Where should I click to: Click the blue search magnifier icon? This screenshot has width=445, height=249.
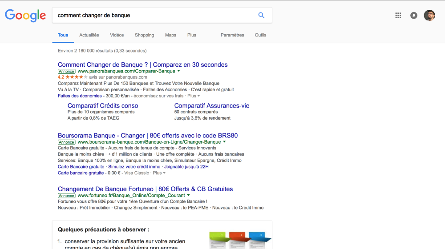click(x=261, y=15)
